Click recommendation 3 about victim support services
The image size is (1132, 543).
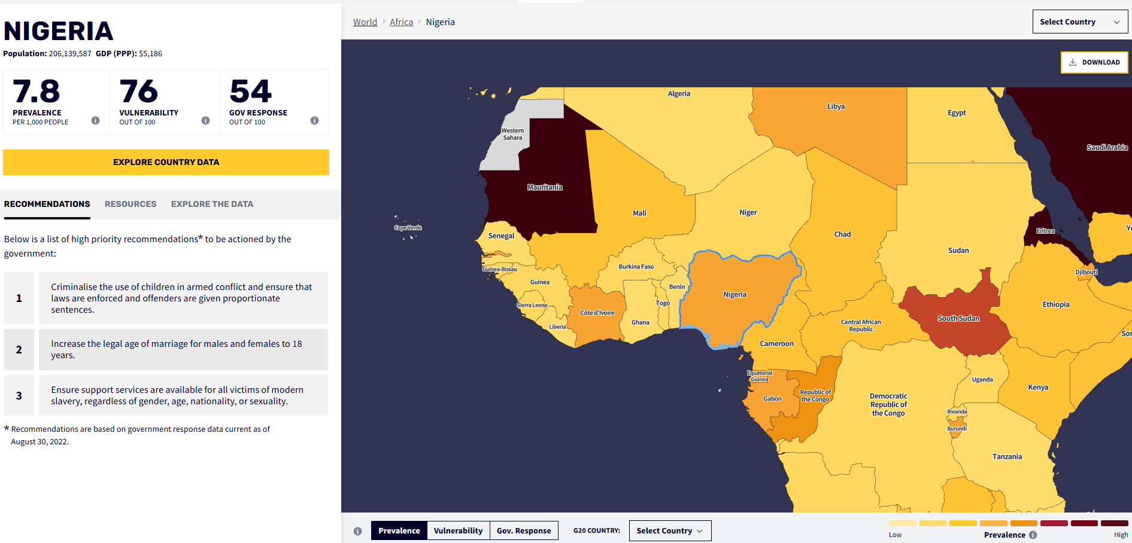(x=183, y=395)
